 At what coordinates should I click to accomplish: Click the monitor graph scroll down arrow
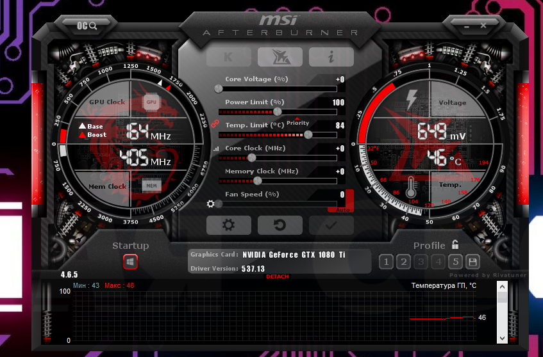(x=502, y=338)
